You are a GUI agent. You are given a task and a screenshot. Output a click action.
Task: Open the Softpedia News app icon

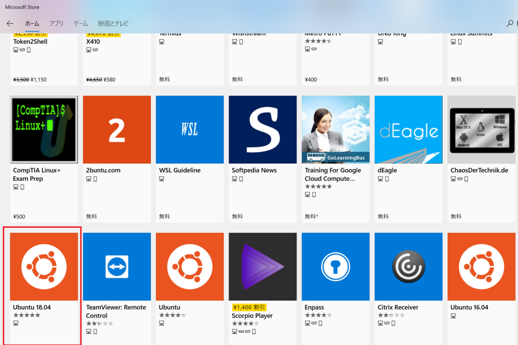(263, 130)
